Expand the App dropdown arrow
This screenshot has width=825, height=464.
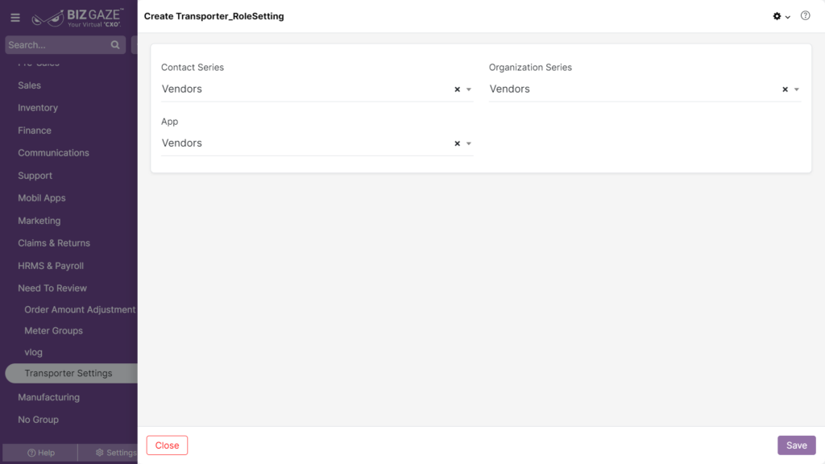pos(469,143)
